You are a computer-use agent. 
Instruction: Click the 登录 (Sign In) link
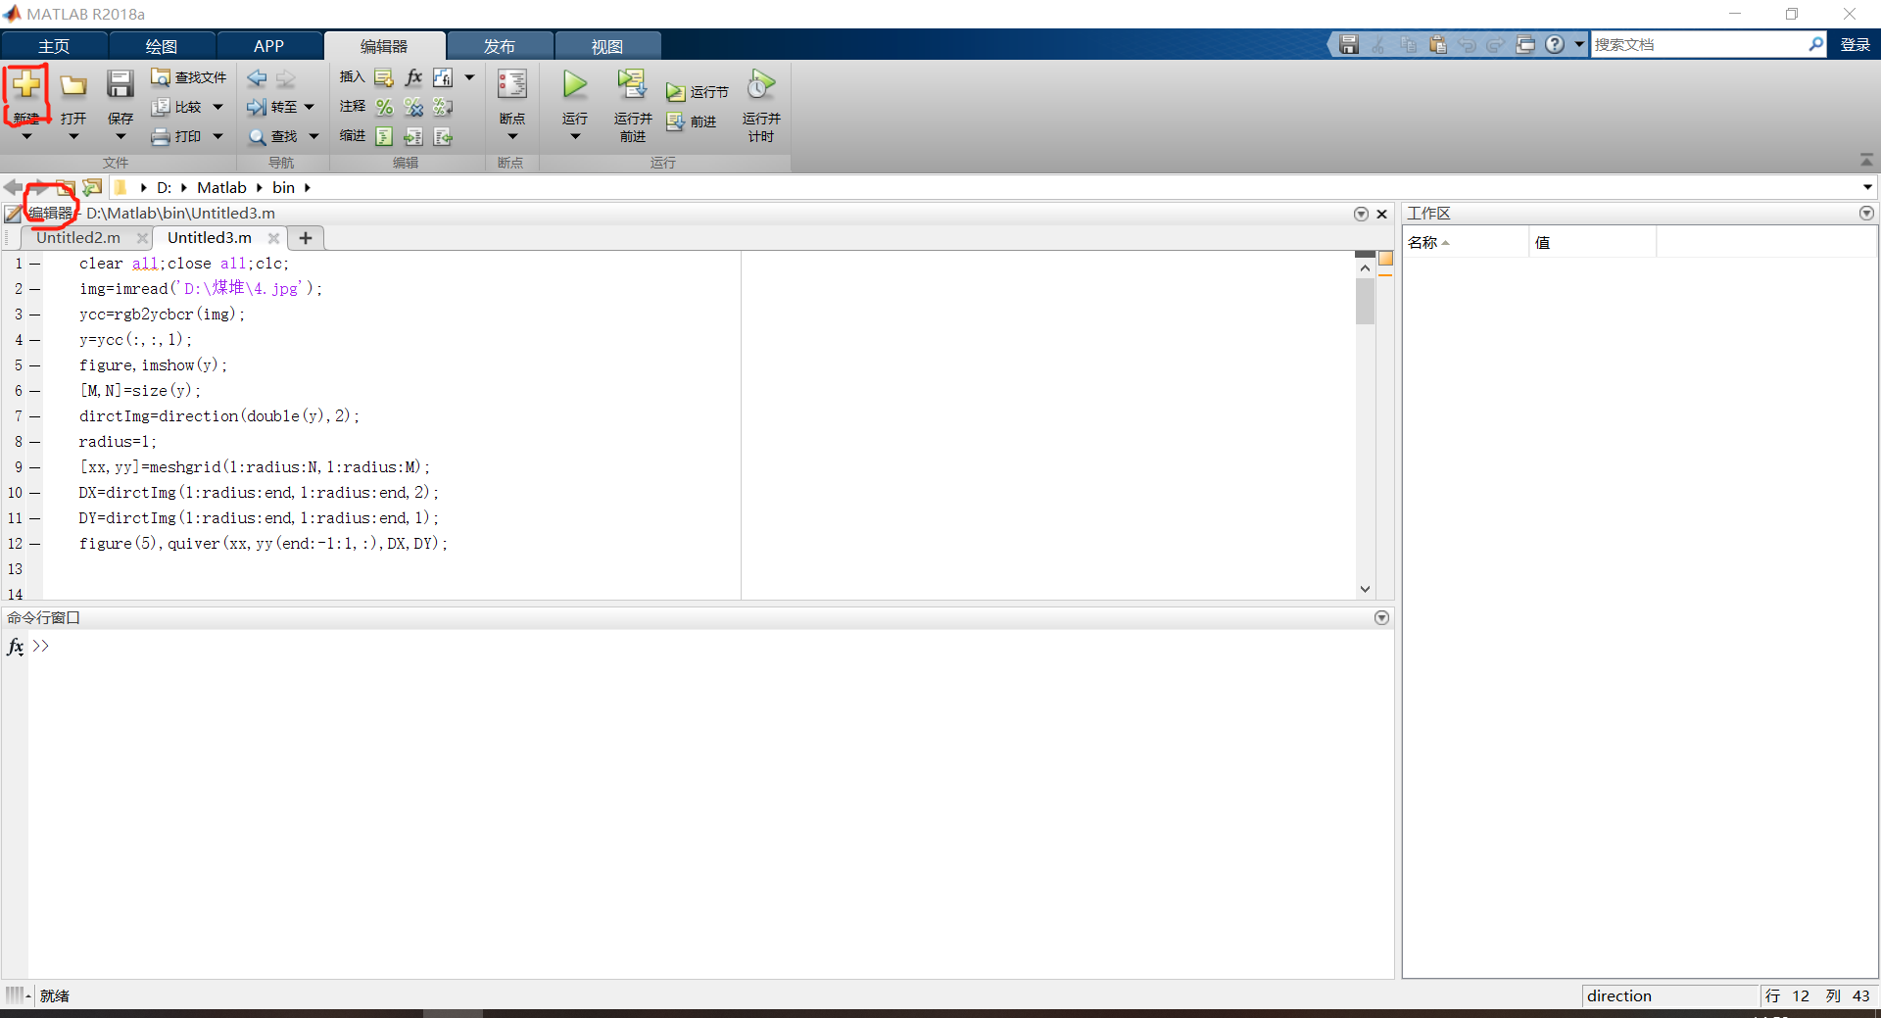click(x=1857, y=44)
